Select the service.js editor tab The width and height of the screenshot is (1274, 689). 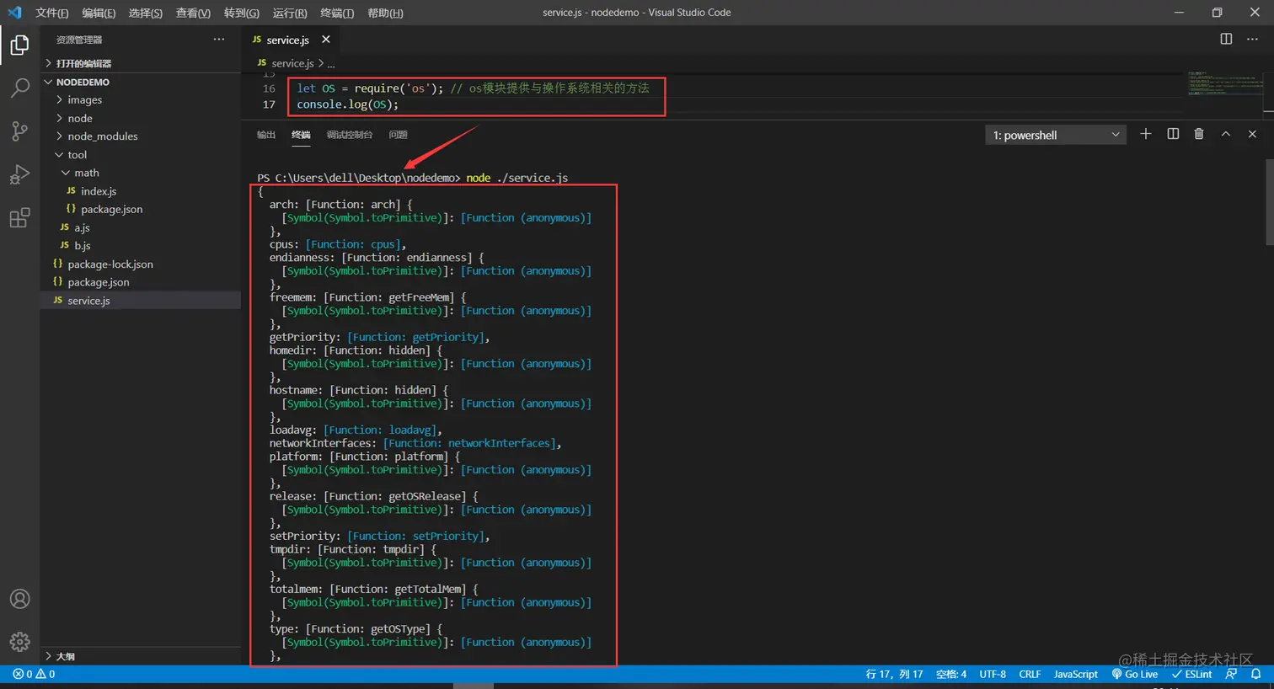[292, 40]
